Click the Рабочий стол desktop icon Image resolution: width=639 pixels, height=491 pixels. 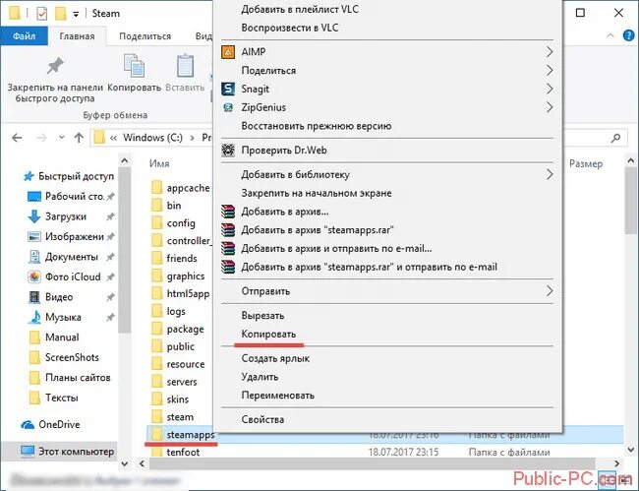point(34,197)
